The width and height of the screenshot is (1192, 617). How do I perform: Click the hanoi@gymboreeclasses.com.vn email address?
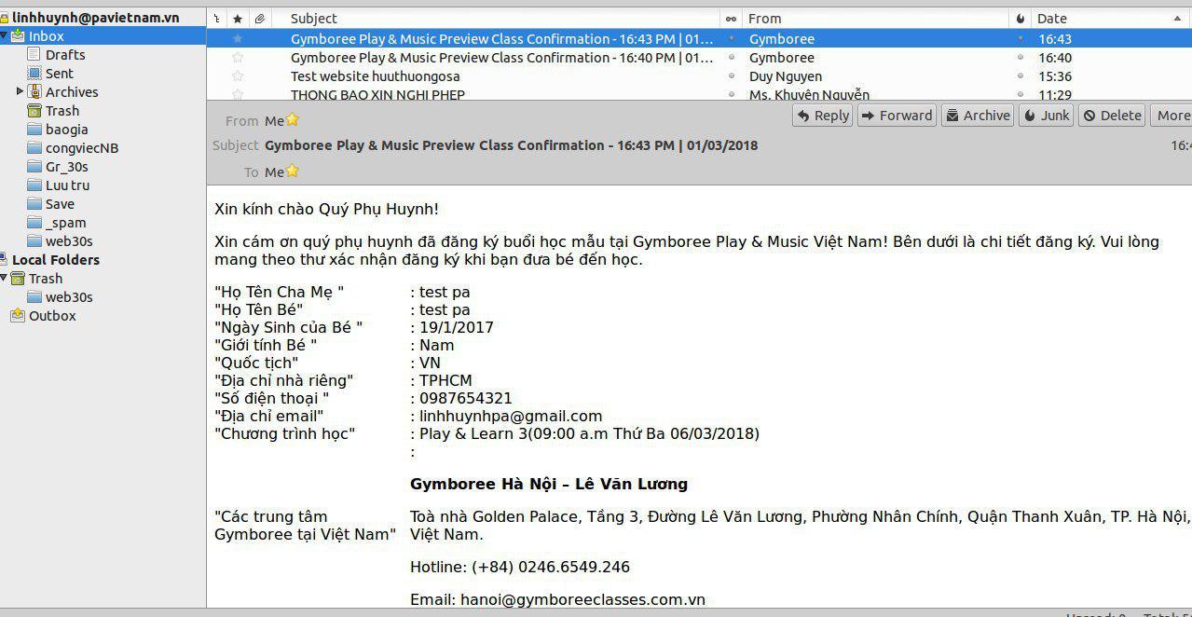click(x=582, y=600)
